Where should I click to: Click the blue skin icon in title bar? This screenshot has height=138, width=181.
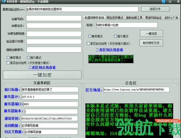pyautogui.click(x=164, y=1)
